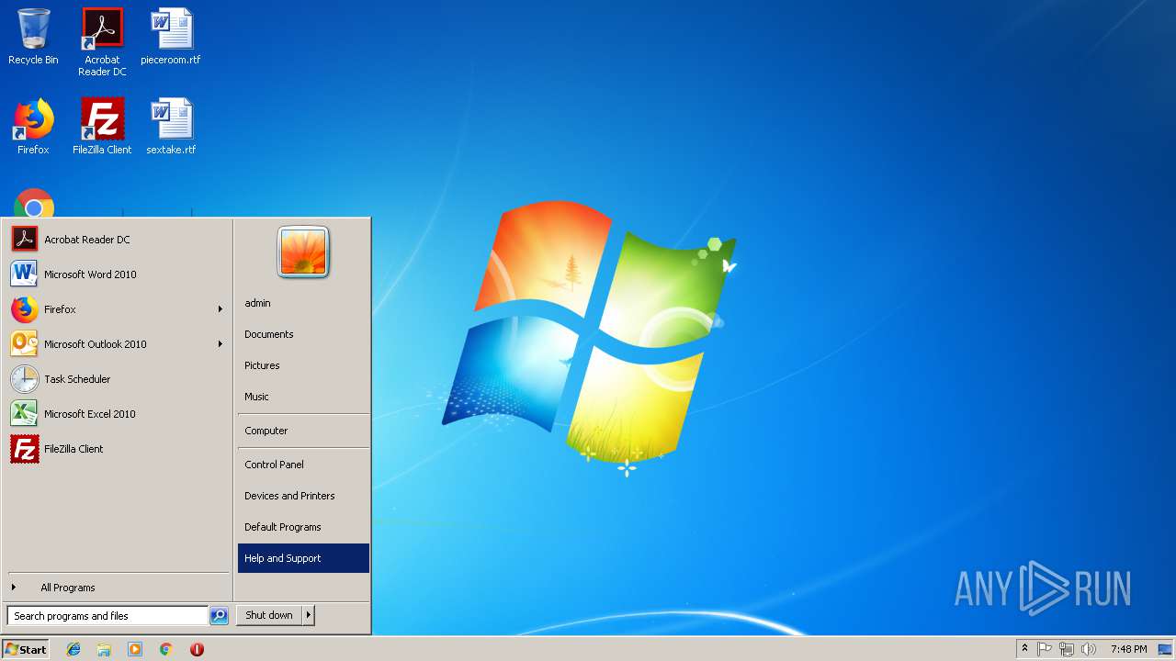1176x661 pixels.
Task: Expand Firefox jump list arrow
Action: [x=220, y=309]
